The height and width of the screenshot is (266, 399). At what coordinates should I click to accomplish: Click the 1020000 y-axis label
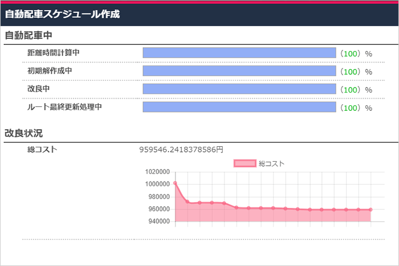pos(157,172)
